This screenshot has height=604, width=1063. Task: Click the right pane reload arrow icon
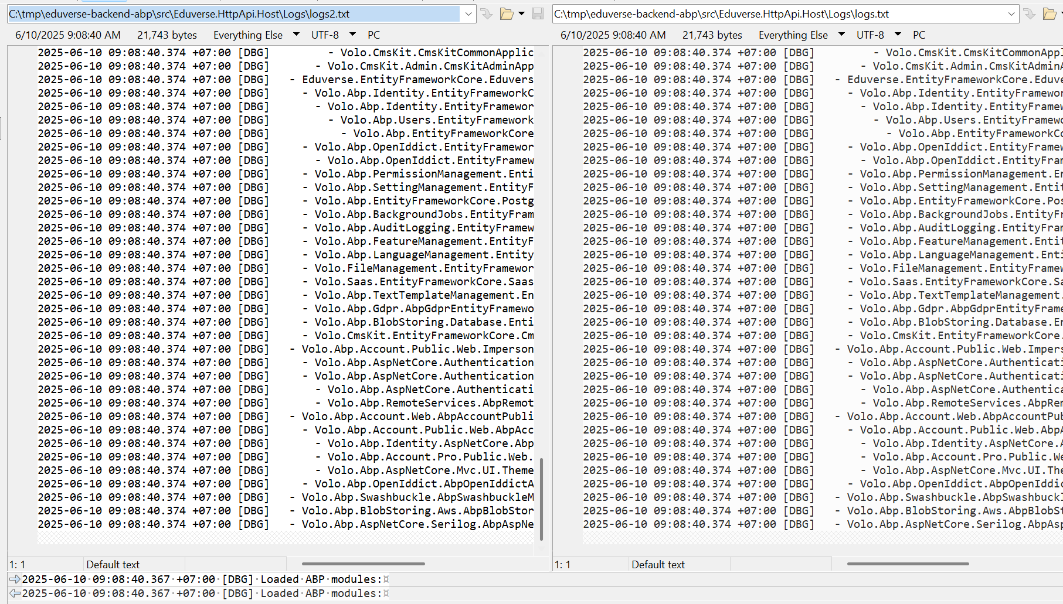(1029, 14)
